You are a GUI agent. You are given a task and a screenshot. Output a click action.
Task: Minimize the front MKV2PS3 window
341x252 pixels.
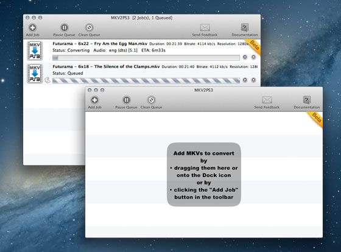pos(96,90)
